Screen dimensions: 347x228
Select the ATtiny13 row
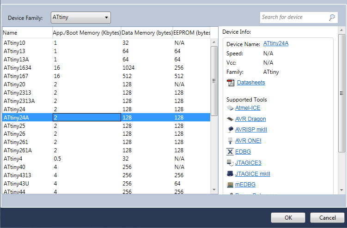point(106,51)
